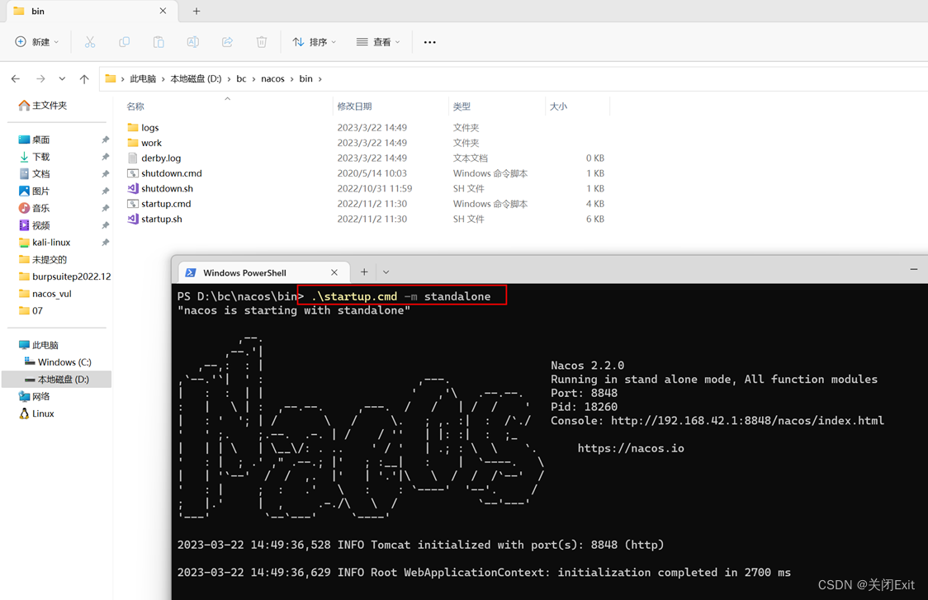This screenshot has height=600, width=928.
Task: Select the Linux penguin entry in sidebar
Action: [x=40, y=413]
